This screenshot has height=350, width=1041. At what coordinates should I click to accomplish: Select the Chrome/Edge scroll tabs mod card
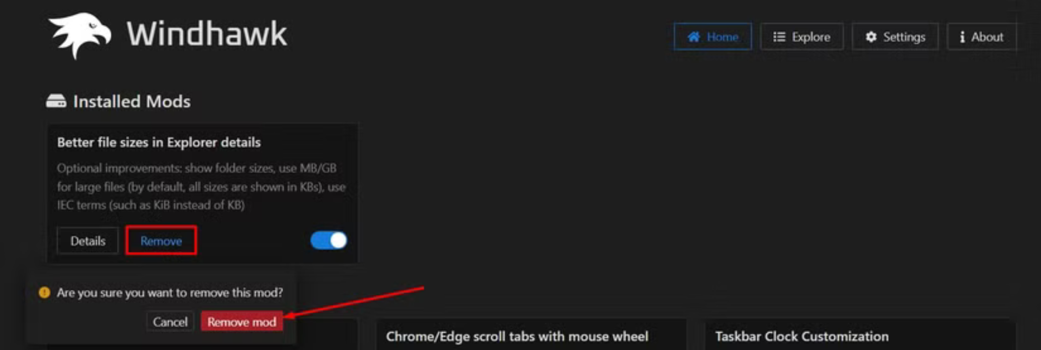[x=531, y=334]
